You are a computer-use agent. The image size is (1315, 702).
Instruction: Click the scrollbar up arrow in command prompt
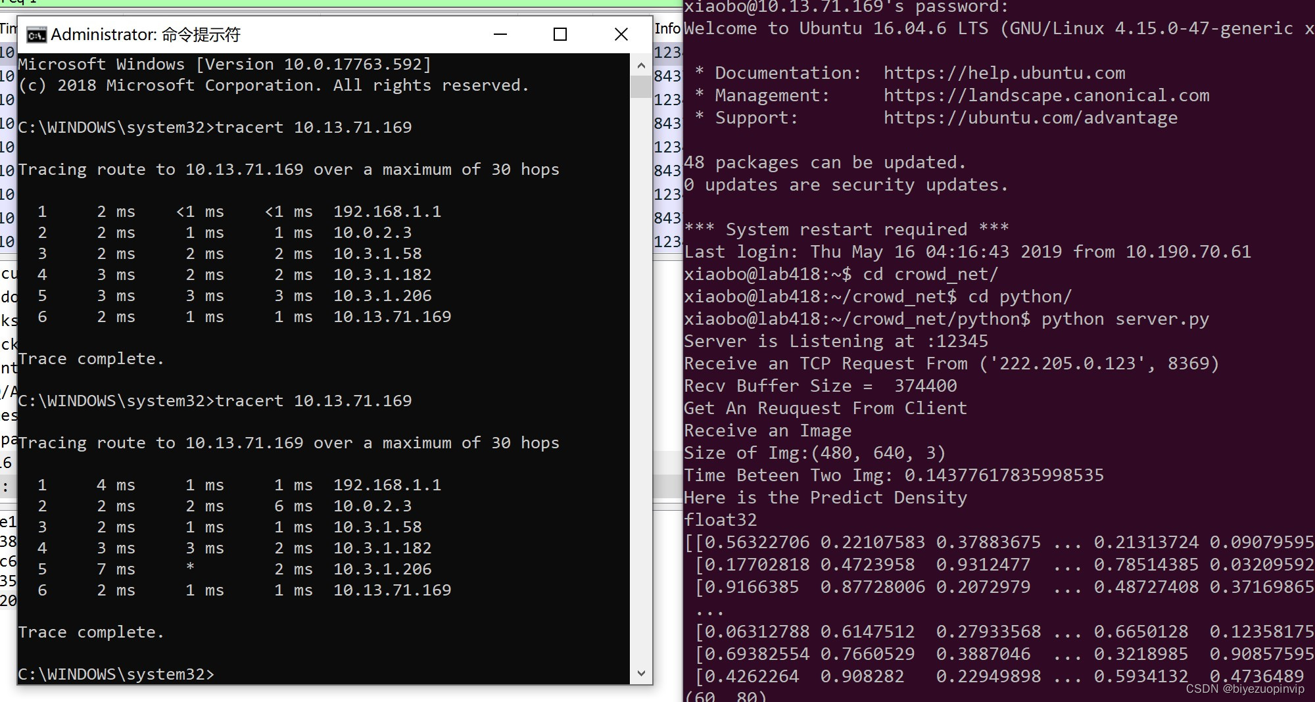click(x=641, y=65)
